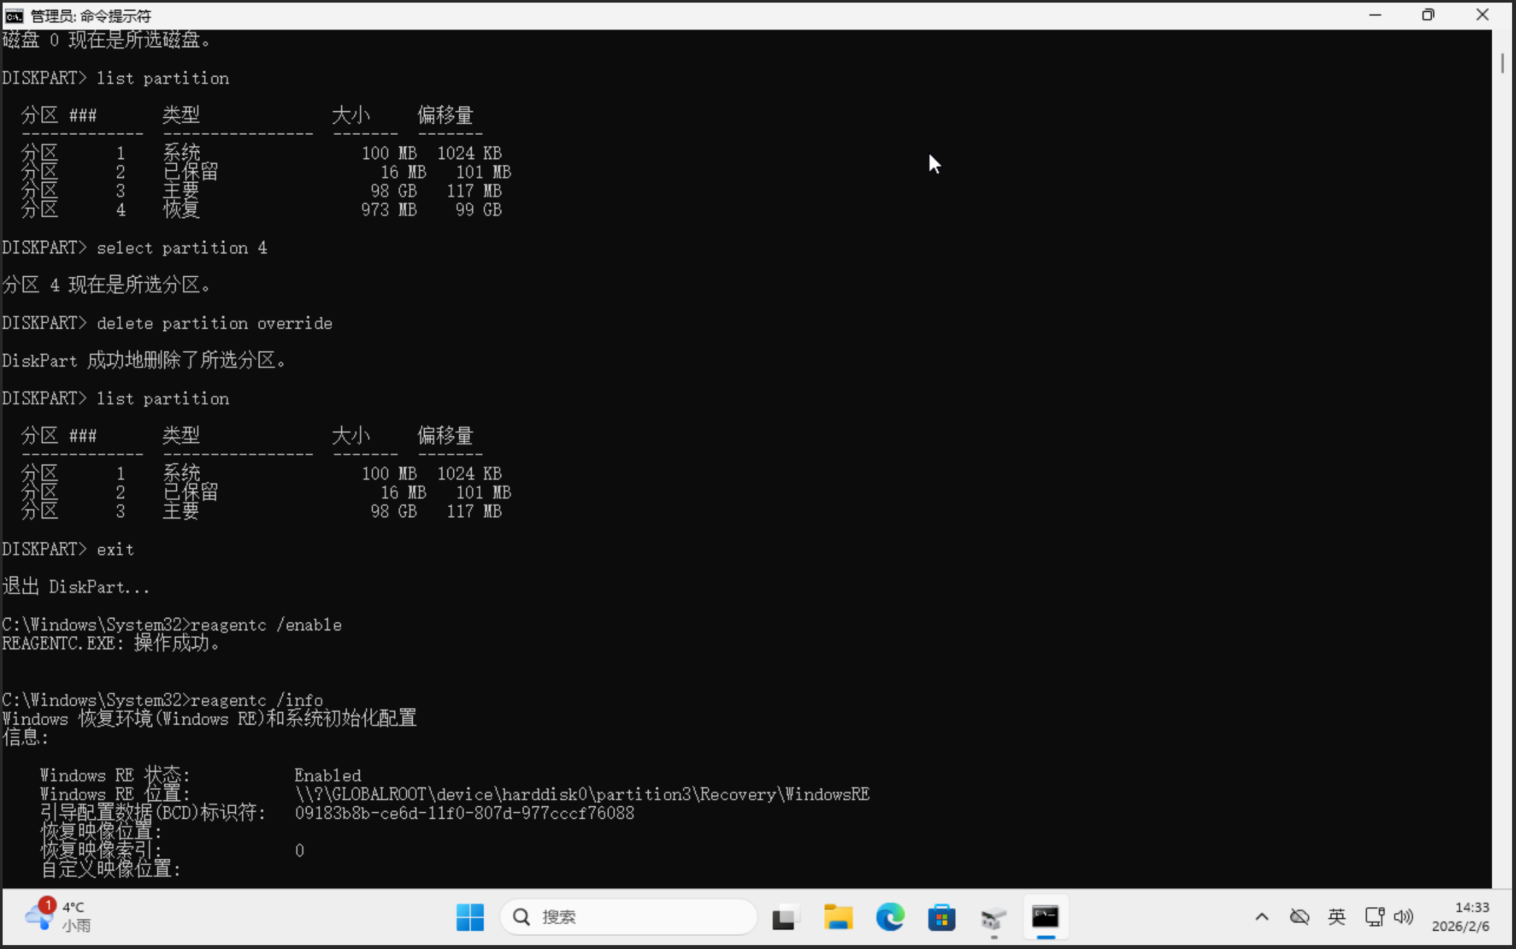The image size is (1516, 949).
Task: Expand hidden system tray icons chevron
Action: [x=1262, y=917]
